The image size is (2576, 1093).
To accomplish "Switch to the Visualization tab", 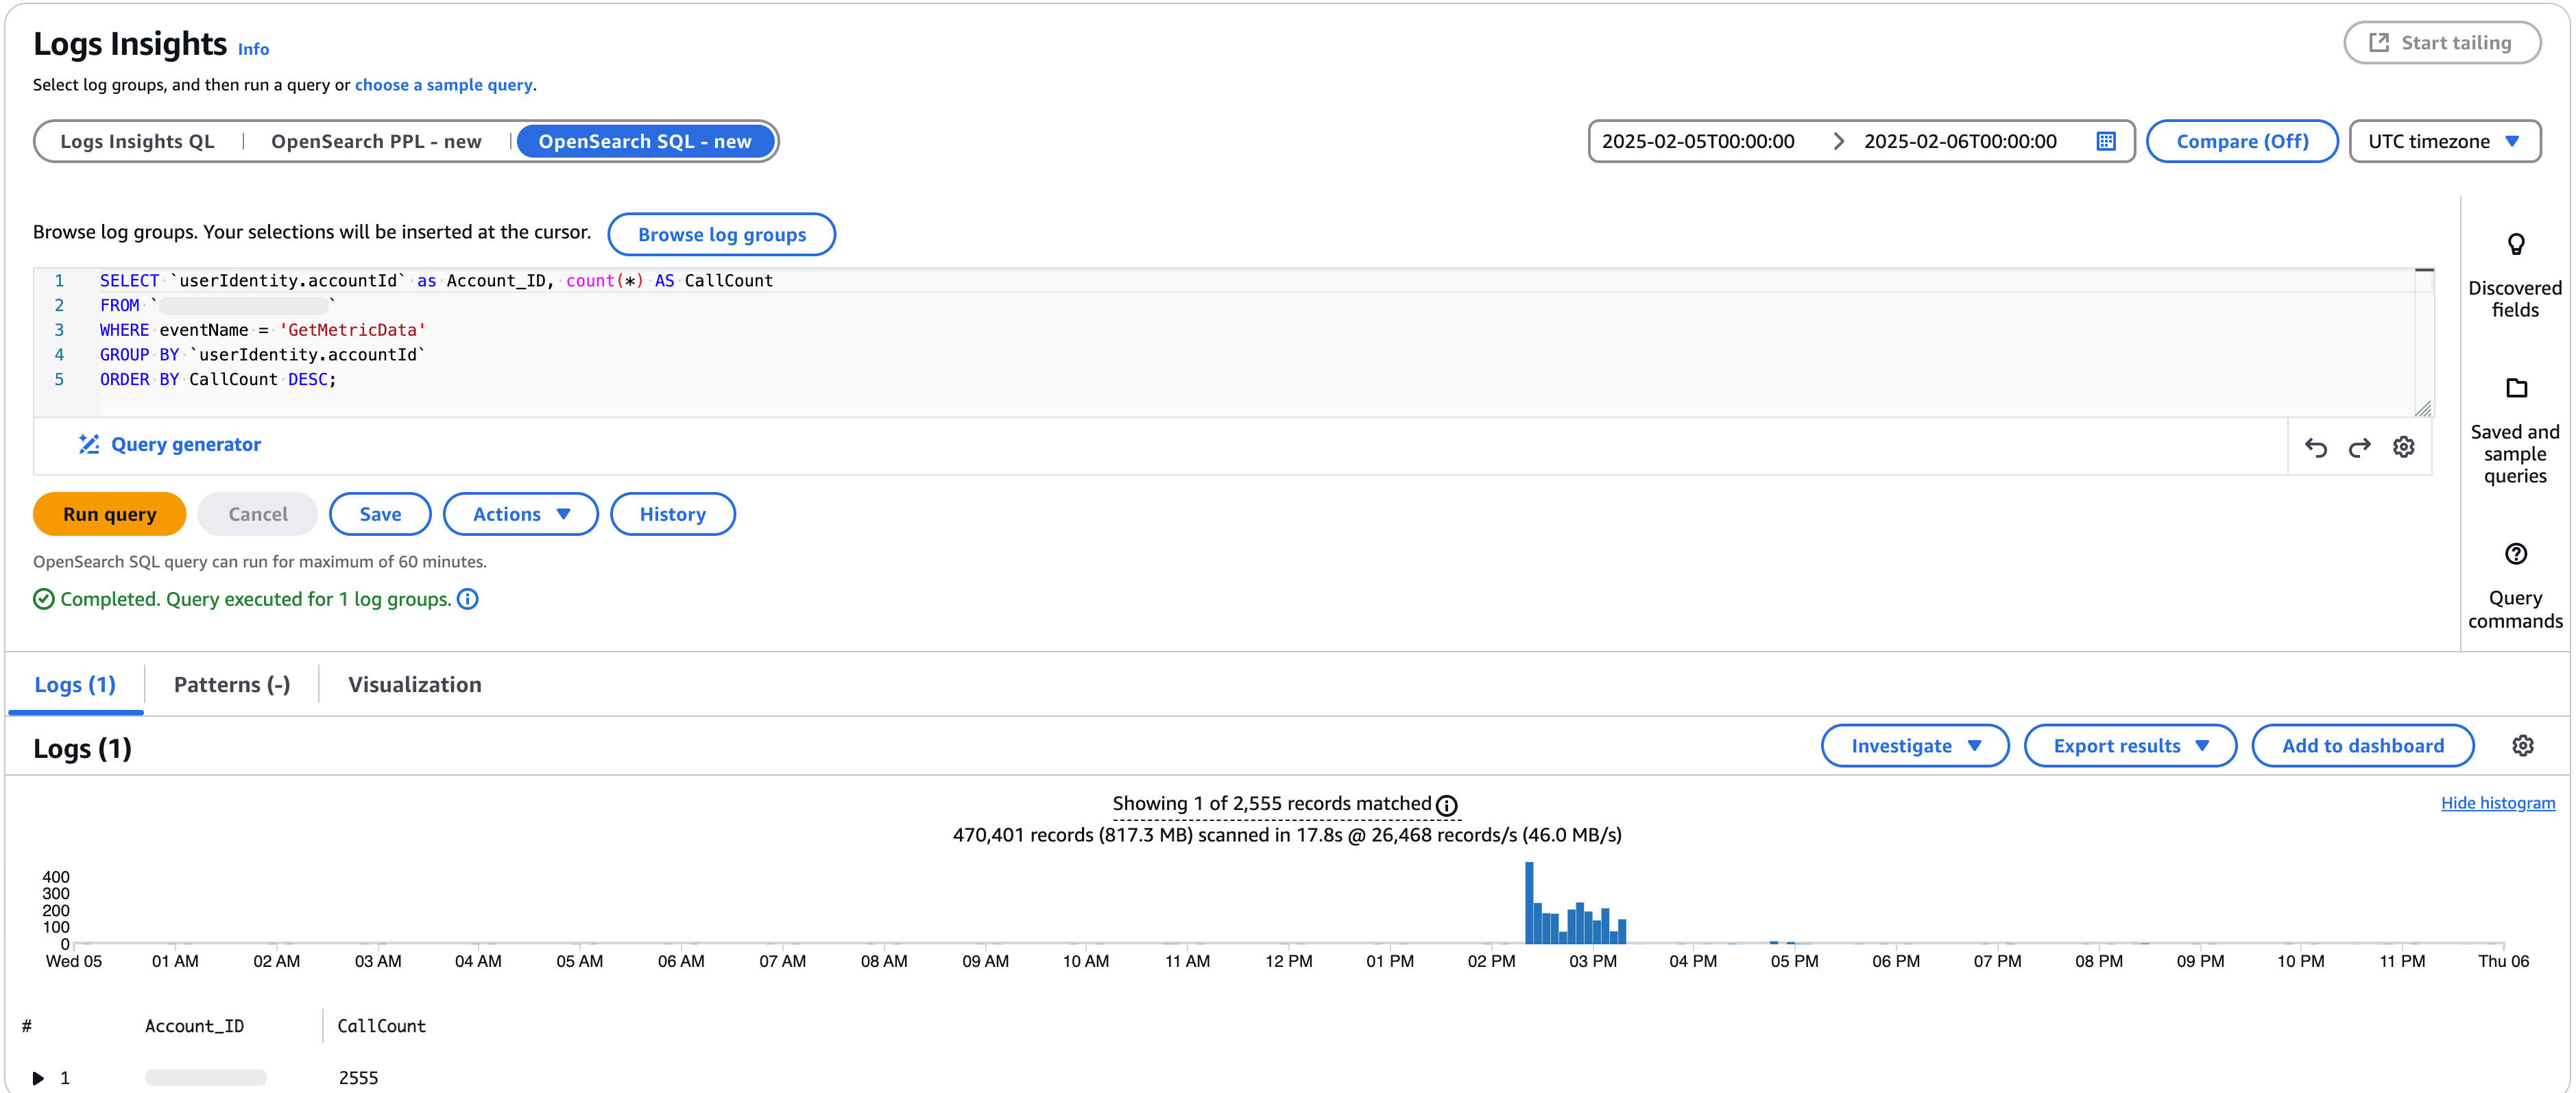I will pos(414,685).
